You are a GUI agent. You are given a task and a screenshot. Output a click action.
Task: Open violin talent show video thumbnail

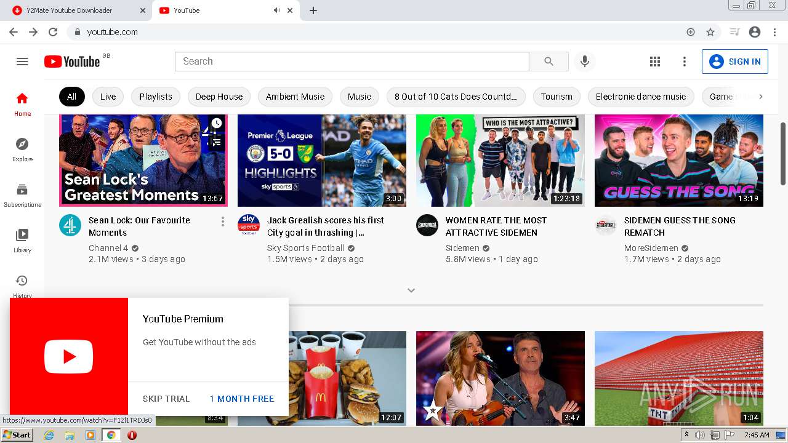click(x=501, y=378)
